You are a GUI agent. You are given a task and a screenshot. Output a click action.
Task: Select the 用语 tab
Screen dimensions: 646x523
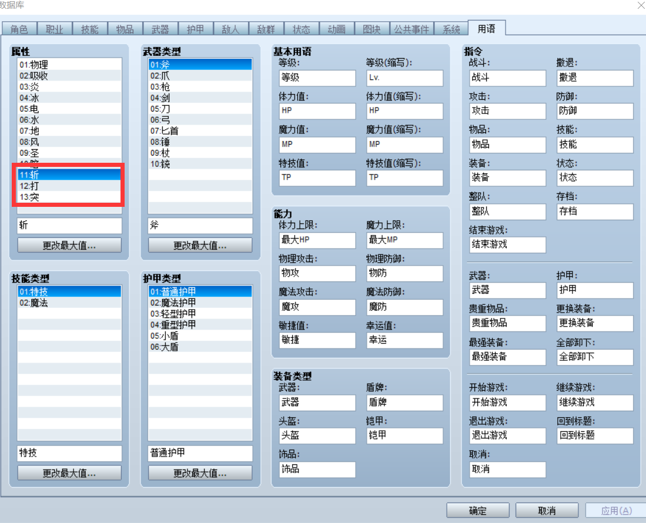tap(487, 28)
